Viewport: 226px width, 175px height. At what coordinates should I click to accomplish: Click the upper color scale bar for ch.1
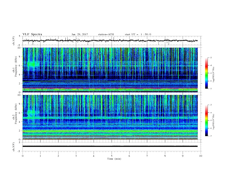206,73
